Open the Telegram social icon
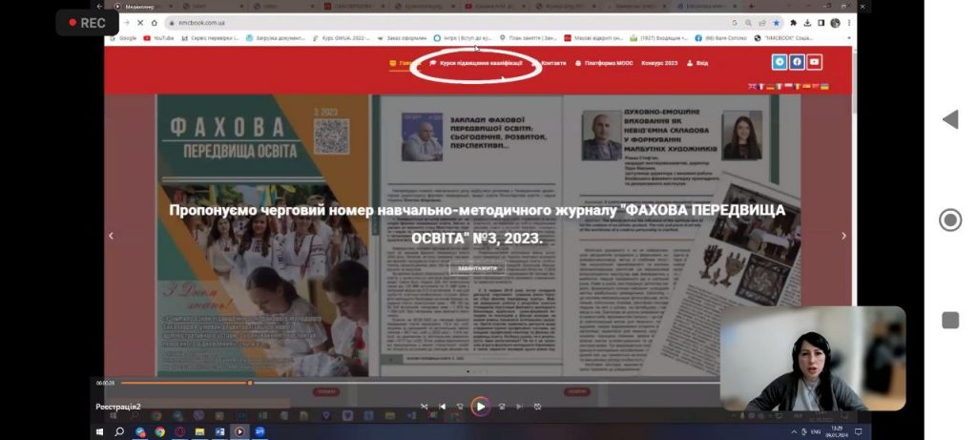977x440 pixels. (780, 62)
